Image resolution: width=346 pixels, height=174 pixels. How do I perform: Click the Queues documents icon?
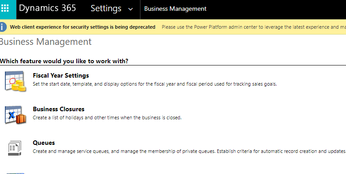[x=14, y=148]
